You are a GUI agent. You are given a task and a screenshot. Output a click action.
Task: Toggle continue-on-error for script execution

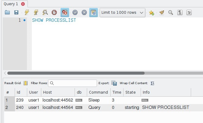pos(65,13)
